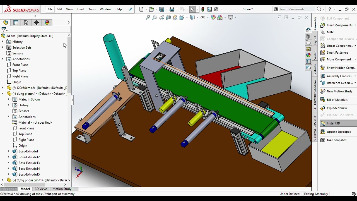Expand the Boss-Extrude13 feature
This screenshot has width=357, height=201.
coord(8,163)
